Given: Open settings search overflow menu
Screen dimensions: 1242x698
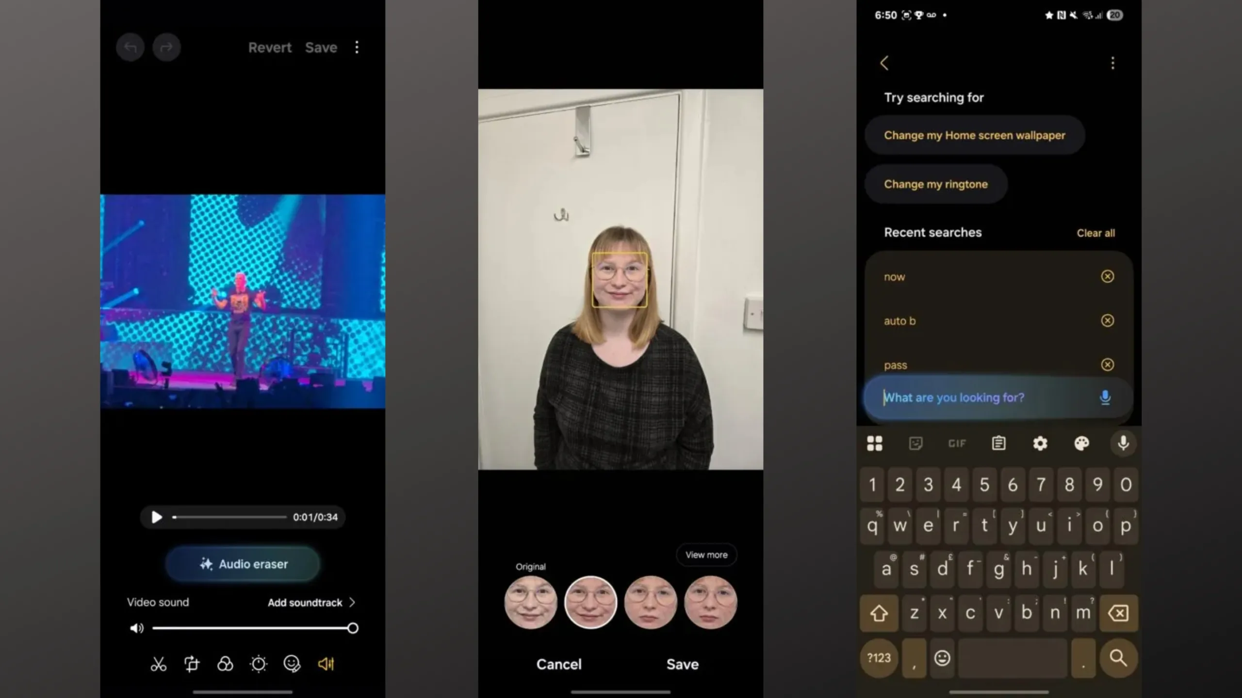Looking at the screenshot, I should pyautogui.click(x=1113, y=63).
